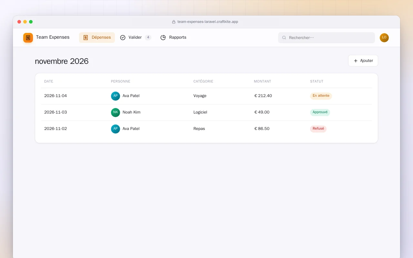Image resolution: width=413 pixels, height=258 pixels.
Task: Click the plus icon in Ajouter
Action: point(356,61)
